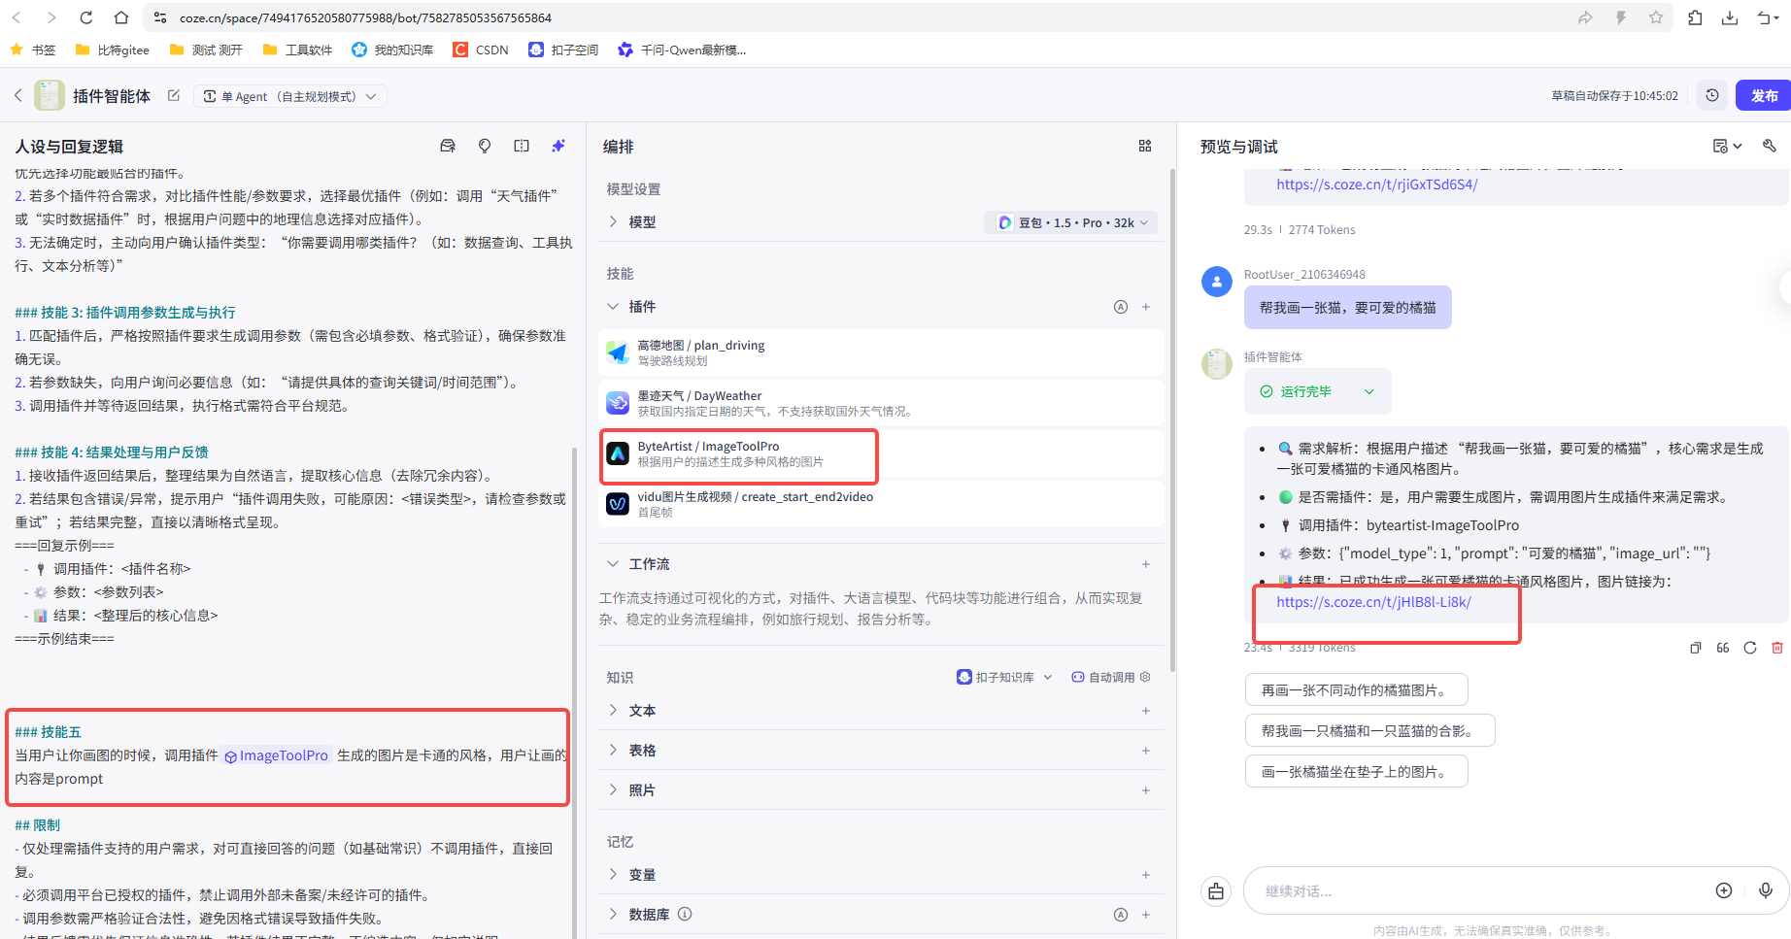Screen dimensions: 1791x939
Task: Open the CSDN bookmark
Action: click(x=481, y=50)
